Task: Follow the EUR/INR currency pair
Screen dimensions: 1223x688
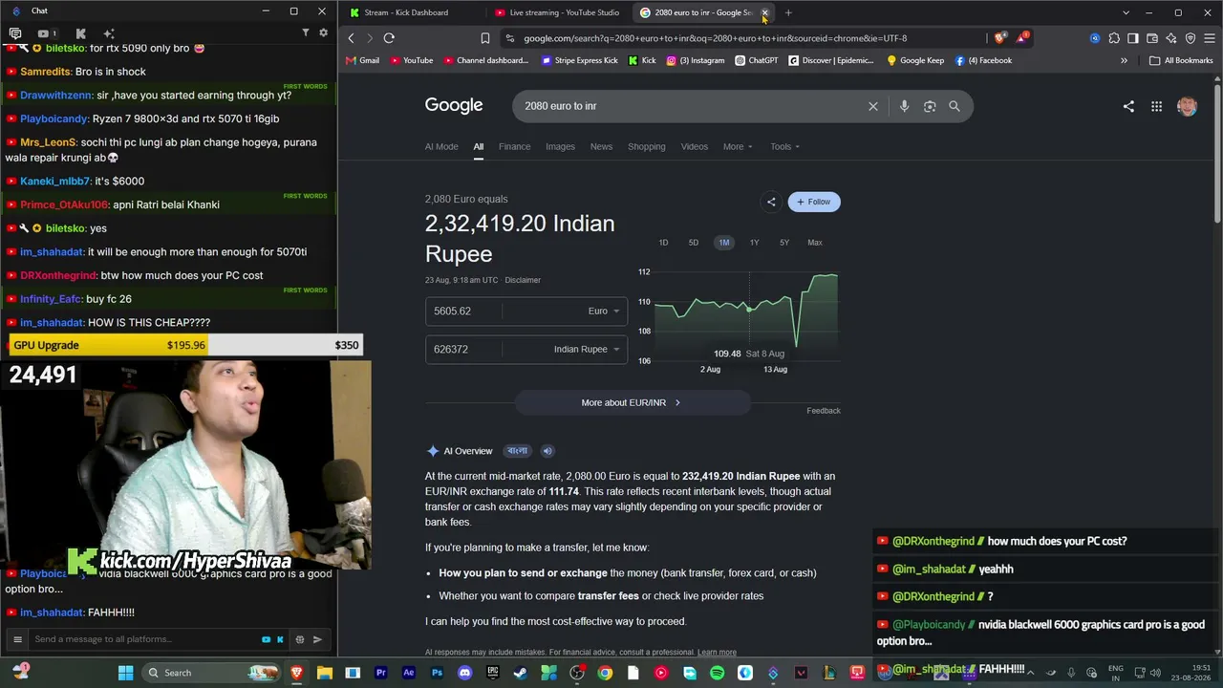Action: point(814,202)
